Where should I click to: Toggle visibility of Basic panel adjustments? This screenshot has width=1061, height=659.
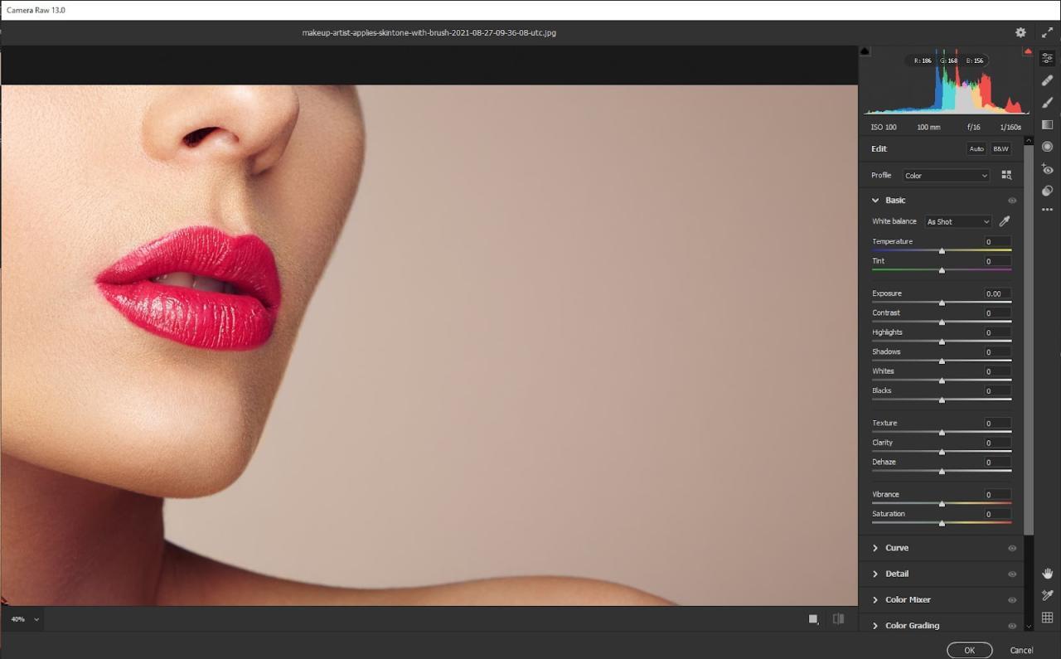pyautogui.click(x=1012, y=201)
